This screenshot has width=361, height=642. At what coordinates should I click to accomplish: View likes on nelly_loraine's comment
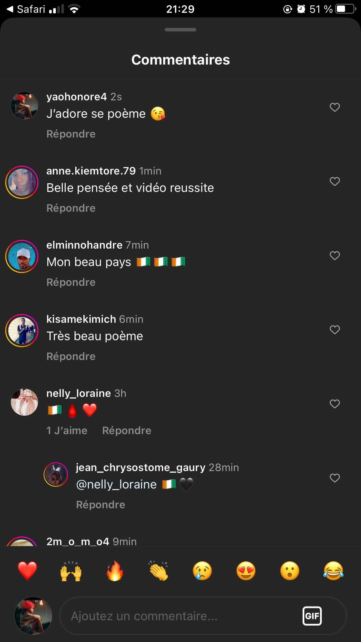pyautogui.click(x=67, y=431)
